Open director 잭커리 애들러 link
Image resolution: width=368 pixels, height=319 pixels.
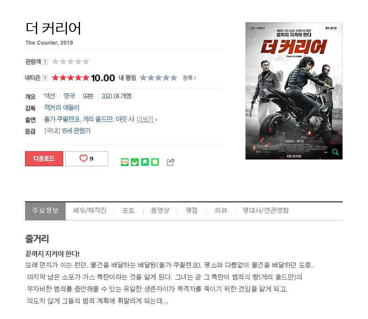(x=62, y=108)
